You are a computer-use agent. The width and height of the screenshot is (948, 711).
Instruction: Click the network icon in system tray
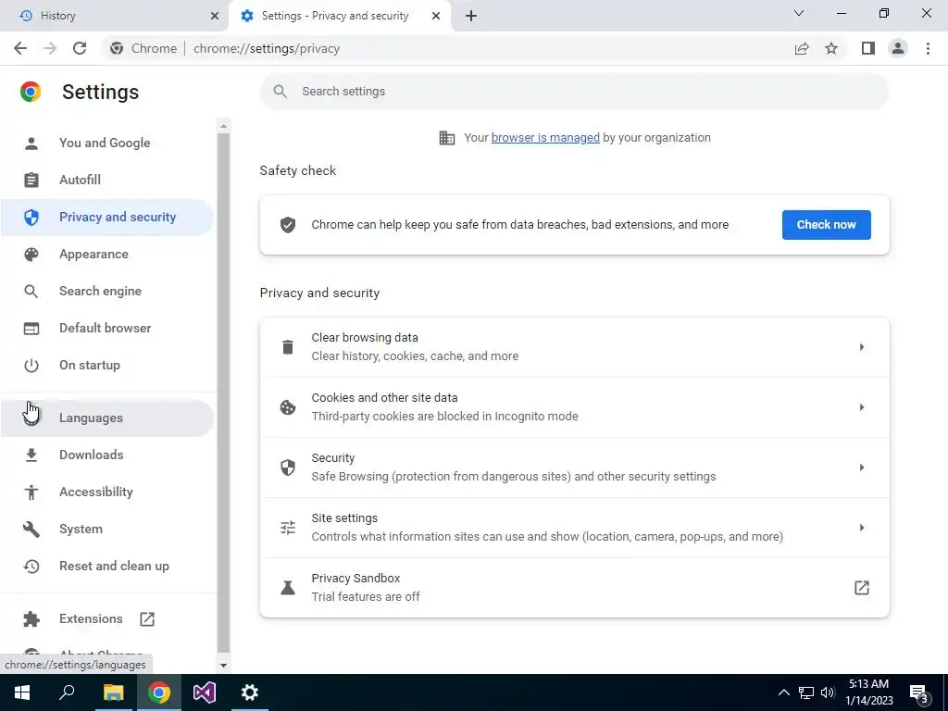click(806, 692)
